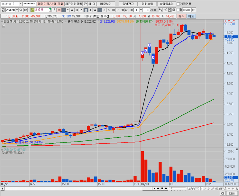The image size is (239, 196).
Task: Click the 미 tab
Action: tap(94, 4)
